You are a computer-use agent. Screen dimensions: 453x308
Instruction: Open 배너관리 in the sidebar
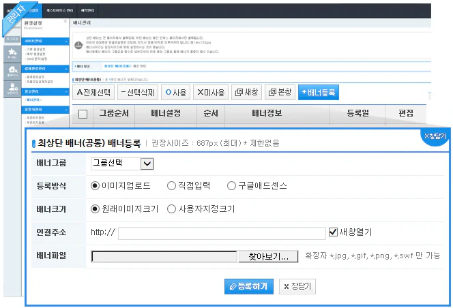[33, 100]
